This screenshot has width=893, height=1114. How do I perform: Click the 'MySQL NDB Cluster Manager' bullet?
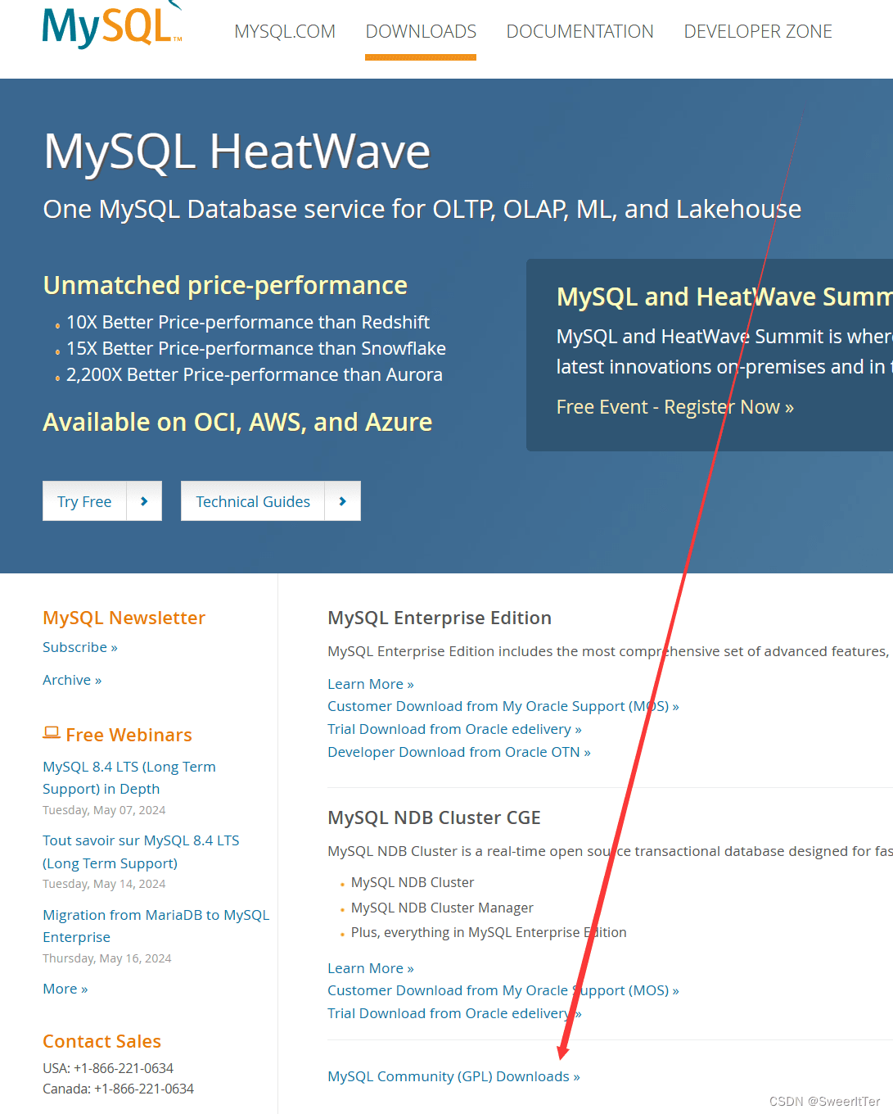tap(442, 908)
